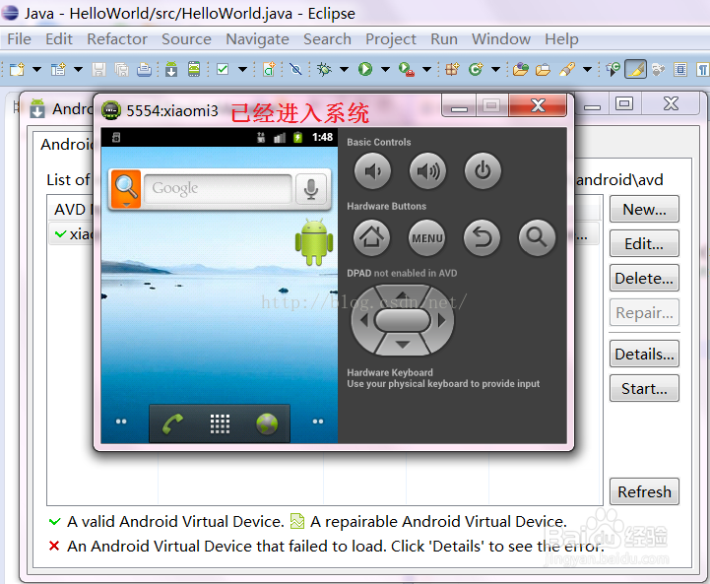Click the Google search input field
Image resolution: width=710 pixels, height=584 pixels.
(218, 188)
